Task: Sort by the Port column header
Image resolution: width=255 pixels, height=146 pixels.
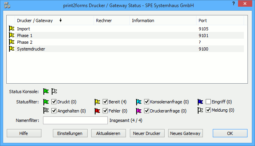Action: 220,21
